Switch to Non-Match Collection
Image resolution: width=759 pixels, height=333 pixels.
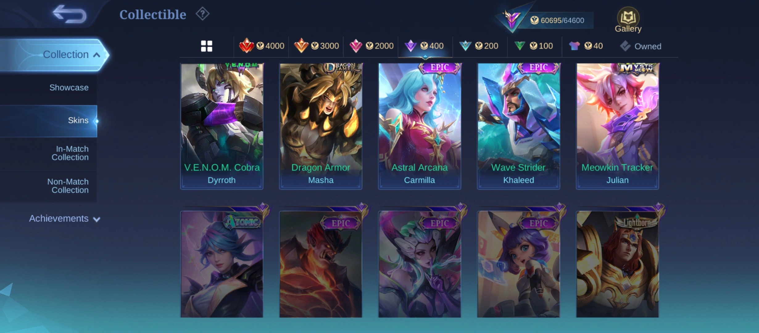click(68, 186)
